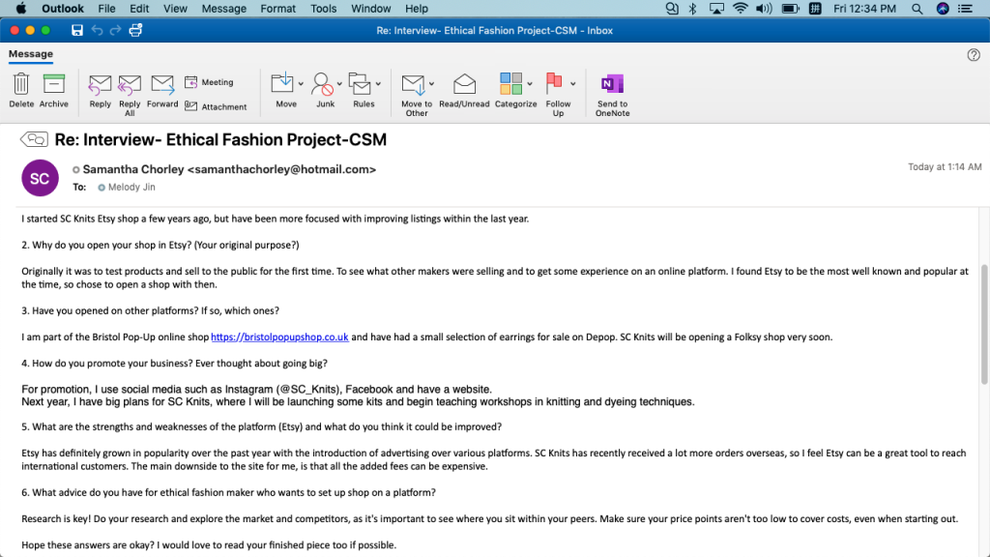The image size is (990, 557).
Task: Delete this email message
Action: click(21, 91)
